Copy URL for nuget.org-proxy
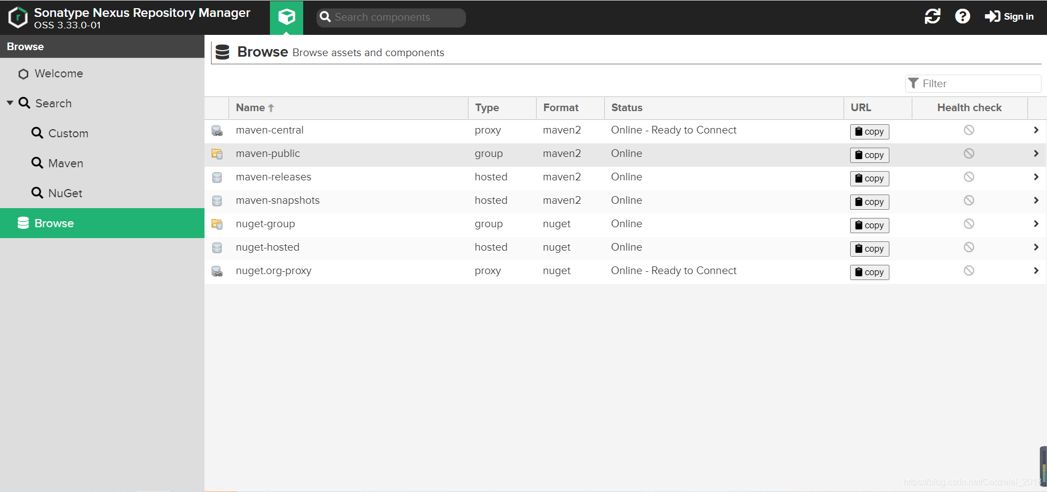Image resolution: width=1047 pixels, height=492 pixels. tap(869, 272)
